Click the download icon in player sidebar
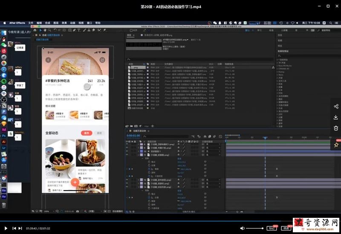The width and height of the screenshot is (341, 234). coord(336,117)
